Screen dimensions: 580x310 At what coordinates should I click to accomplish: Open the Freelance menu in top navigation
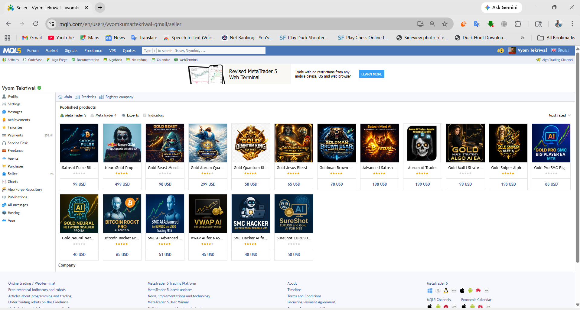[93, 50]
